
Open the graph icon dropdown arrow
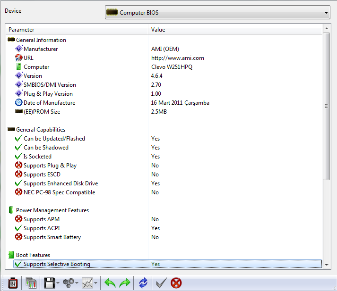coord(95,283)
